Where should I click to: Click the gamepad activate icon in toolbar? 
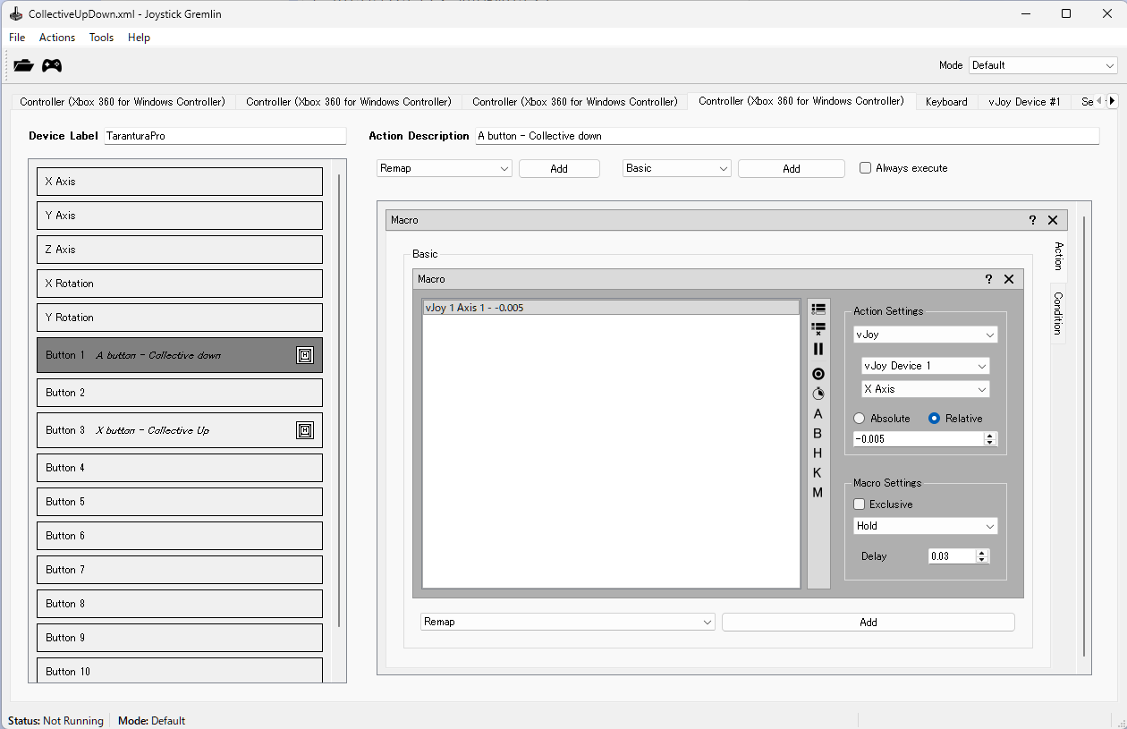click(x=53, y=65)
